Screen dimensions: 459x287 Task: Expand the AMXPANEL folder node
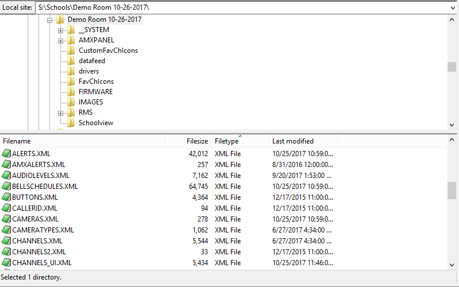click(x=60, y=40)
